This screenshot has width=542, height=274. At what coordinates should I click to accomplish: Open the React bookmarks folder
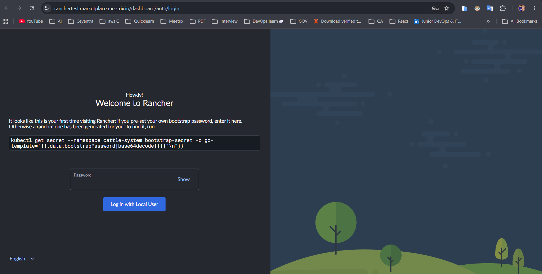tap(399, 21)
